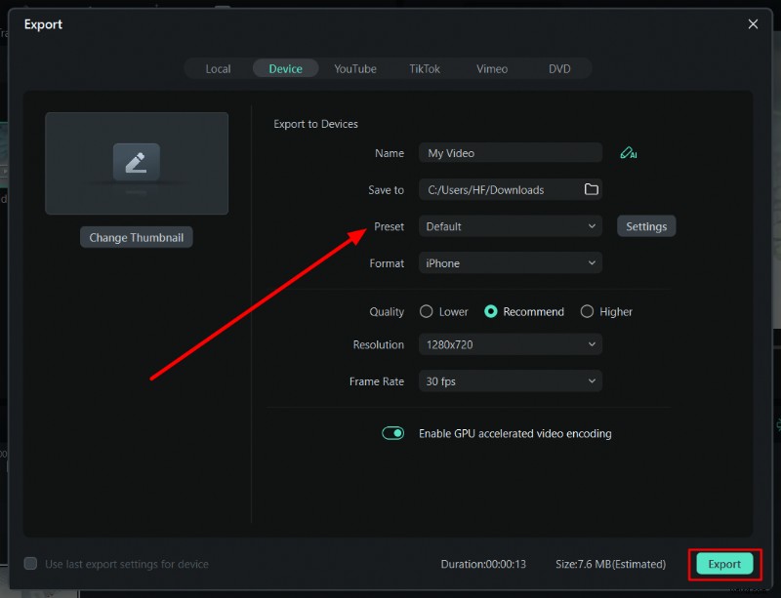781x598 pixels.
Task: Open the folder browse icon for save location
Action: [592, 189]
